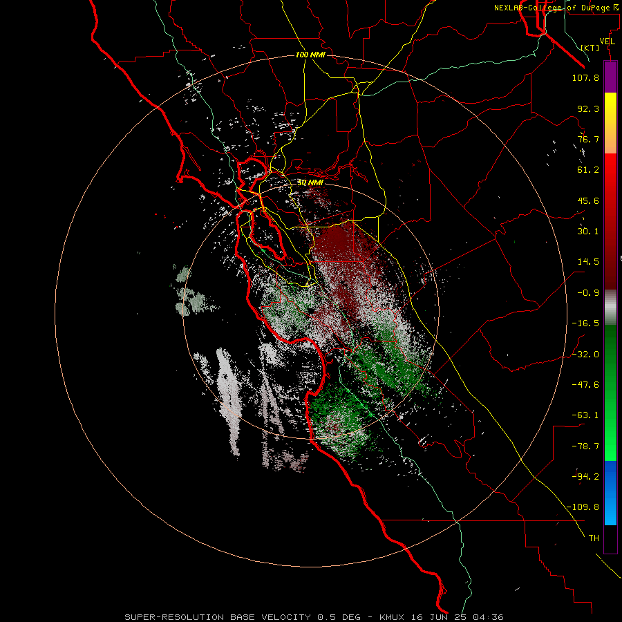The image size is (622, 622).
Task: Click the 30.1 velocity scale value
Action: point(588,232)
